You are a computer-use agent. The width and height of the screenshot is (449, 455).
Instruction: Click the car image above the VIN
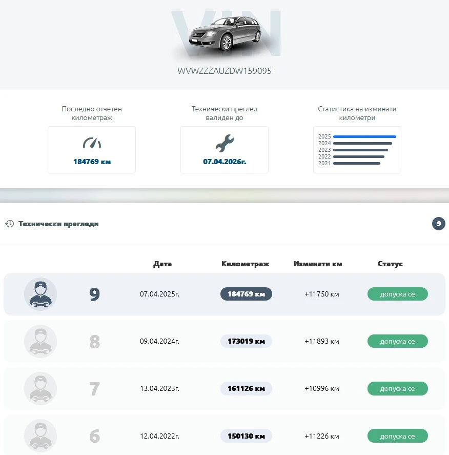(224, 34)
